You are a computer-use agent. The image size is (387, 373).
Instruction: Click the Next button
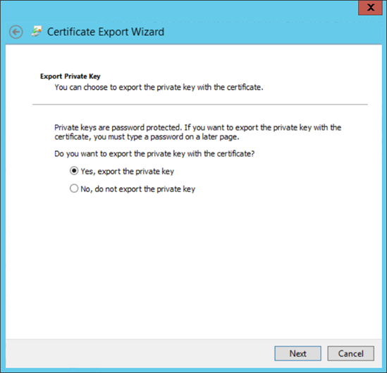[x=297, y=353]
